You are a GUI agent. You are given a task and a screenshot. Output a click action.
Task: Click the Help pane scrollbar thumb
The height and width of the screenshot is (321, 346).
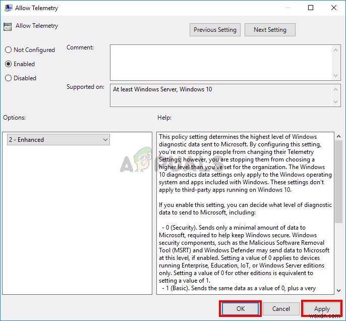339,182
